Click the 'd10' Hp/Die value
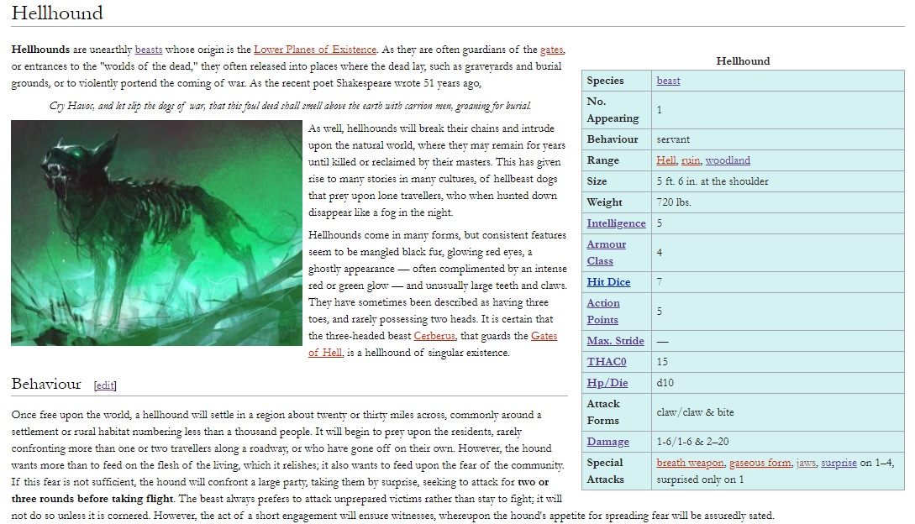The image size is (915, 524). [665, 383]
